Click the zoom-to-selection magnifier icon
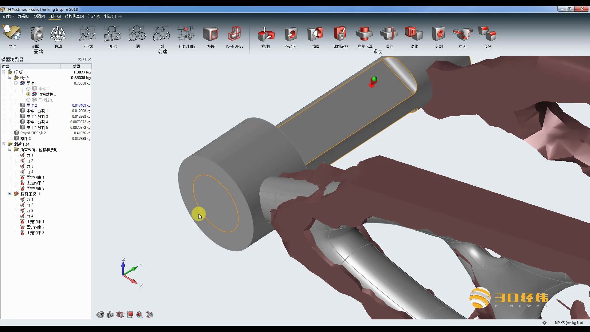 140,314
